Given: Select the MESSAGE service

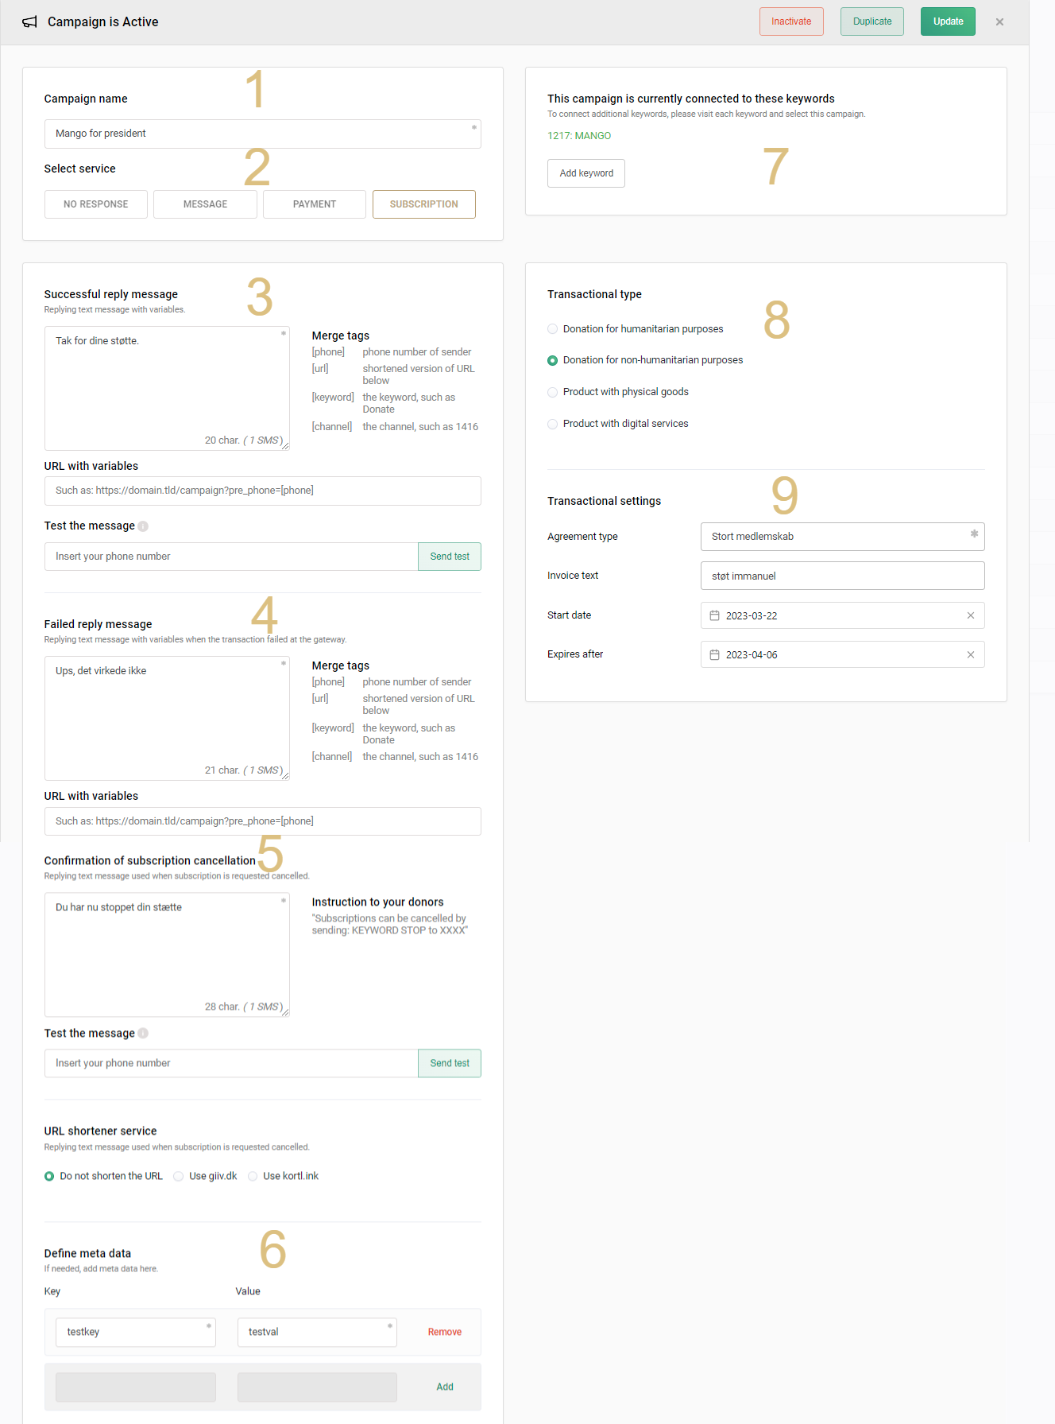Looking at the screenshot, I should (205, 204).
